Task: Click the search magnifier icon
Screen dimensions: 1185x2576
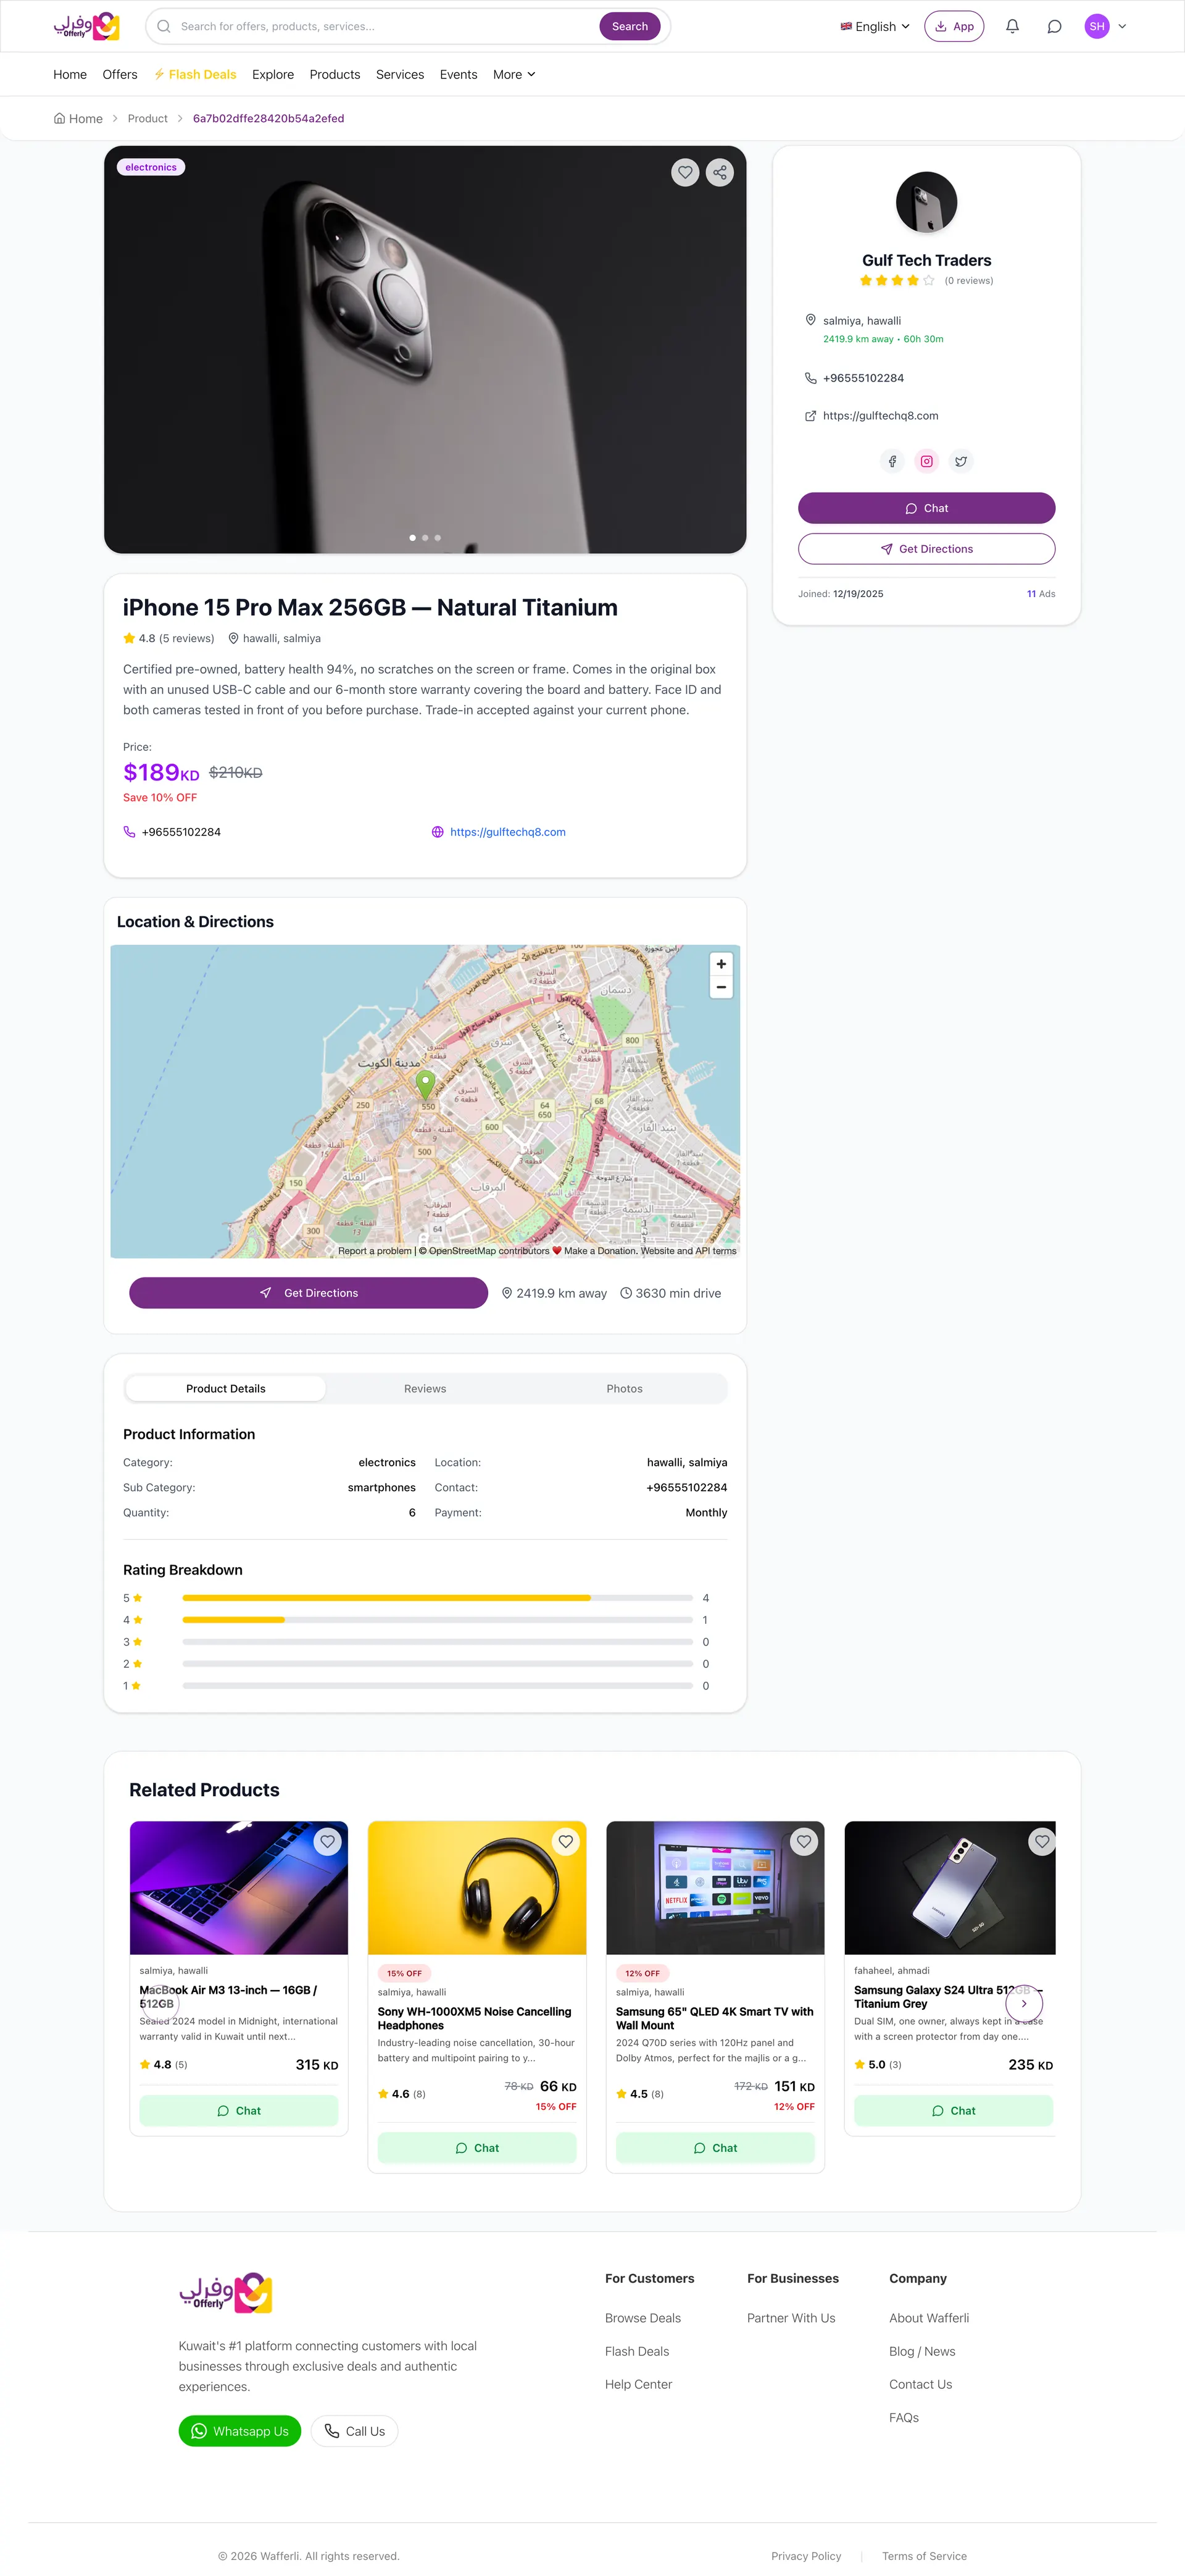Action: pyautogui.click(x=164, y=27)
